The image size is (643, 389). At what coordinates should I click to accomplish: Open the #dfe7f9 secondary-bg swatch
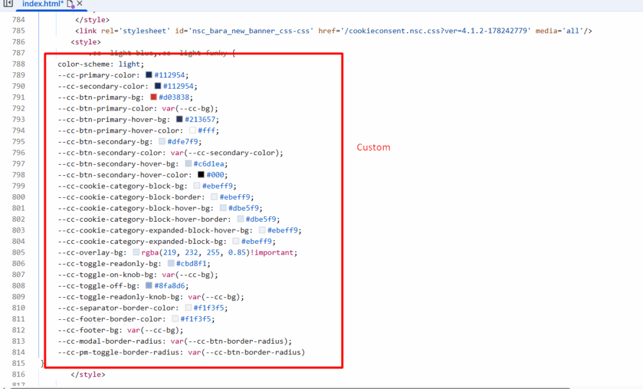pos(162,142)
